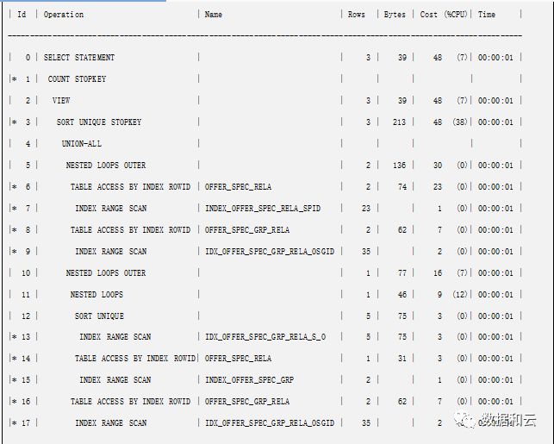Select "TABLE ACCESS BY INDEX ROWID" in row 16
The width and height of the screenshot is (554, 444).
click(130, 402)
